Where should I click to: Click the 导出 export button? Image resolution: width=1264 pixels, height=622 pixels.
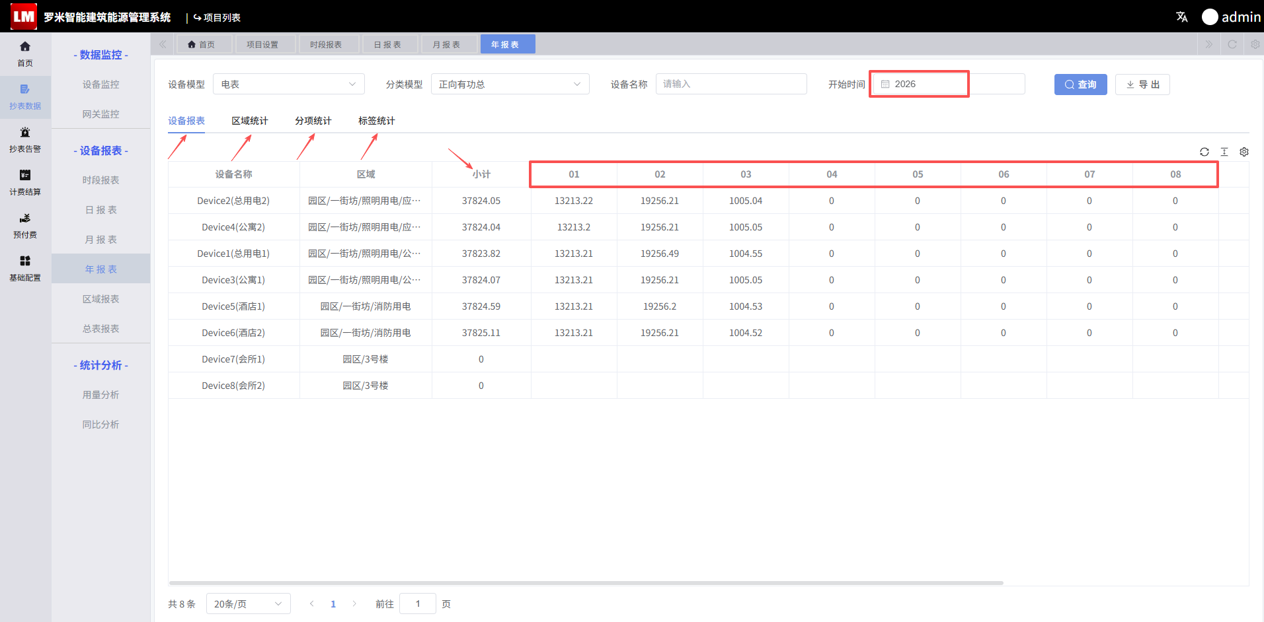pyautogui.click(x=1142, y=85)
